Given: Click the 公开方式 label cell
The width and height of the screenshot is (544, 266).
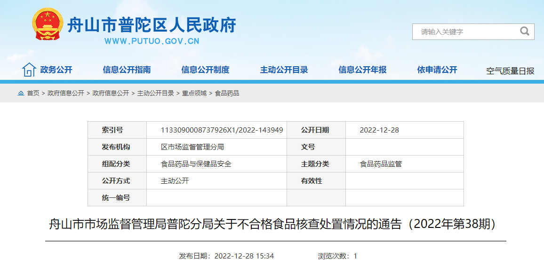Looking at the screenshot, I should [x=117, y=181].
